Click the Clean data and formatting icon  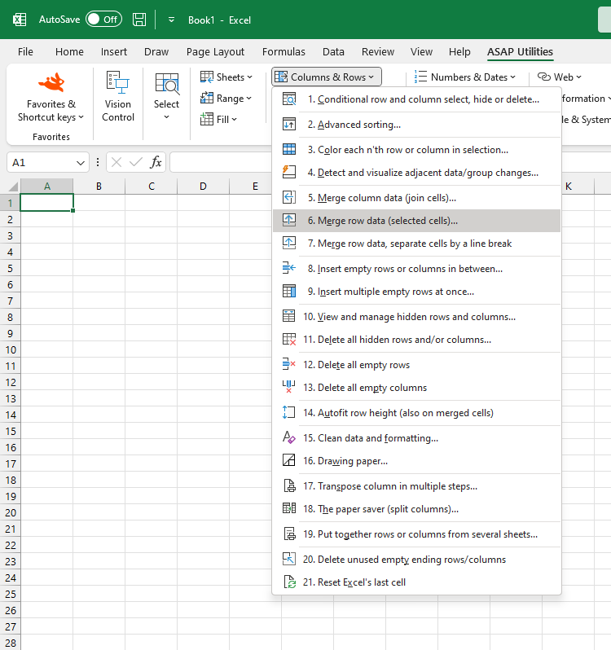click(289, 438)
